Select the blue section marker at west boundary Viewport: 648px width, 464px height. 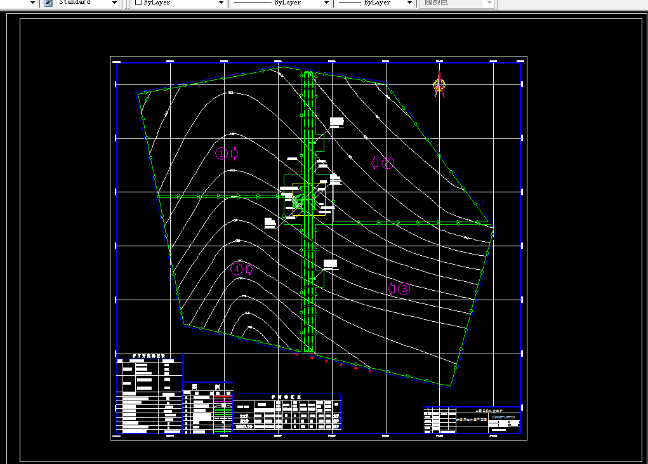click(x=154, y=202)
